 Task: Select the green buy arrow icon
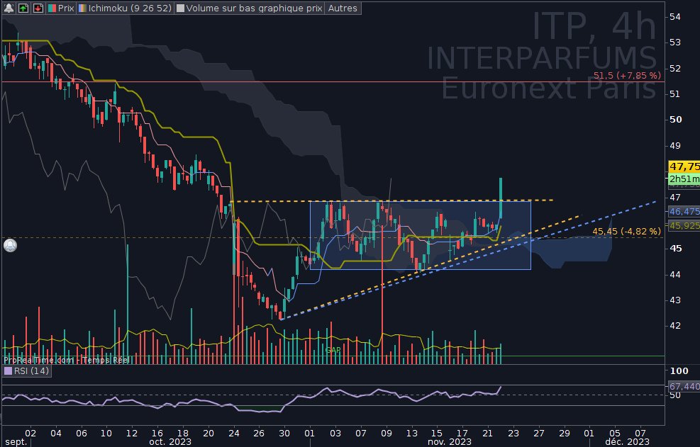click(x=23, y=9)
